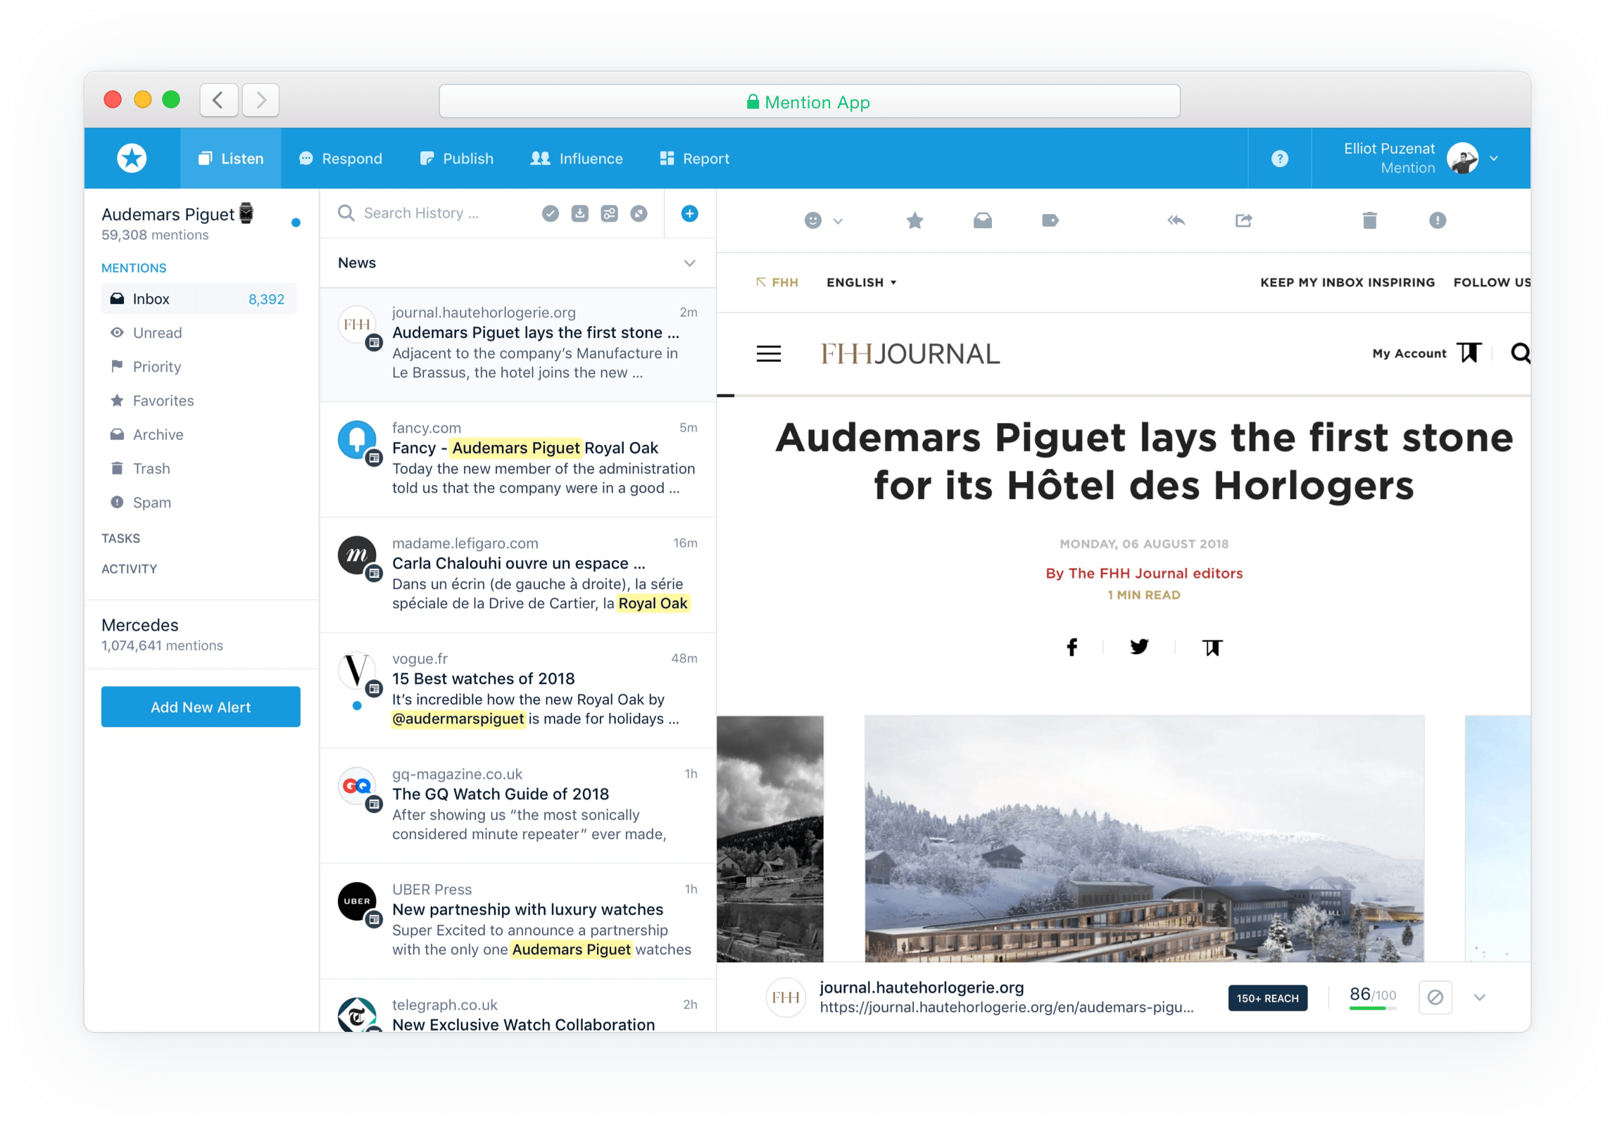Open the account menu chevron beside avatar
Screen dimensions: 1615x1129
pyautogui.click(x=1493, y=158)
